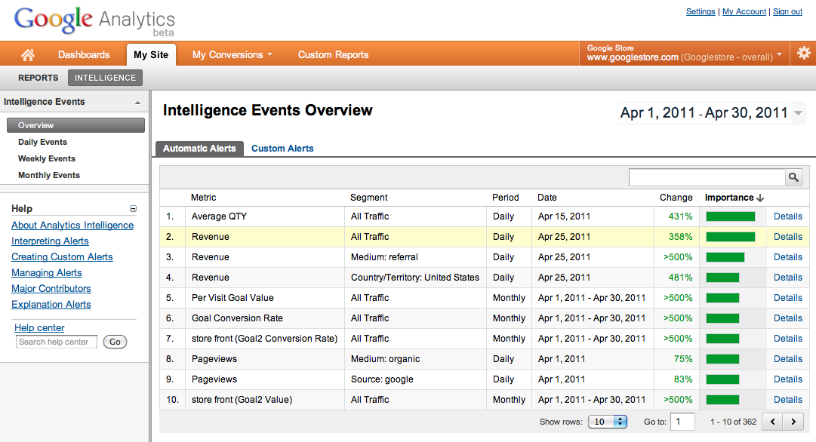Screen dimensions: 816x442
Task: Click the Google Analytics logo
Action: click(x=94, y=20)
